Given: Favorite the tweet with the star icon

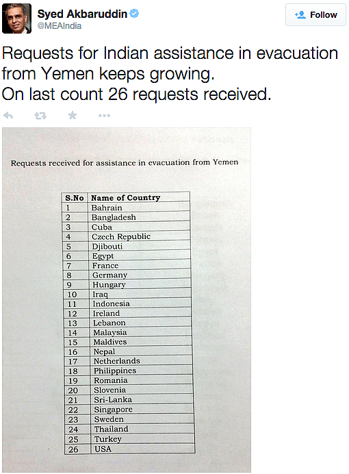Looking at the screenshot, I should pos(73,115).
